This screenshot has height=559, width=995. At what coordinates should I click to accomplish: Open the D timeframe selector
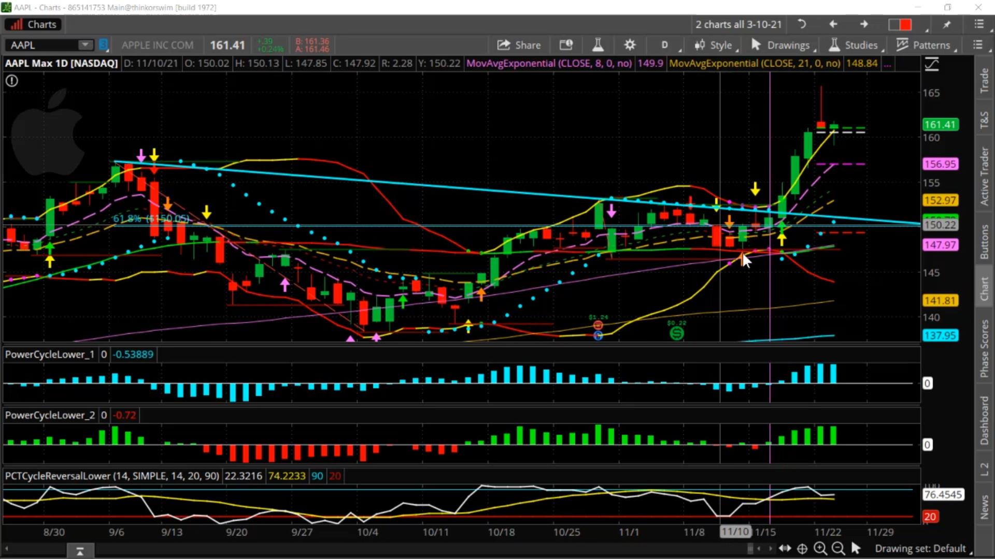click(665, 45)
